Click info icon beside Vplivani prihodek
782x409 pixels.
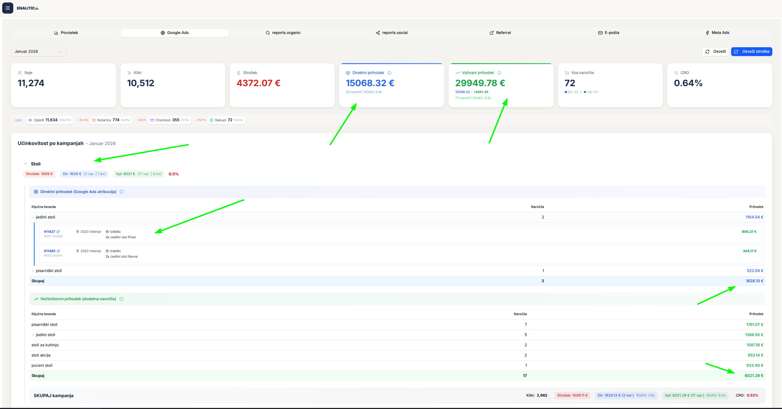[499, 73]
